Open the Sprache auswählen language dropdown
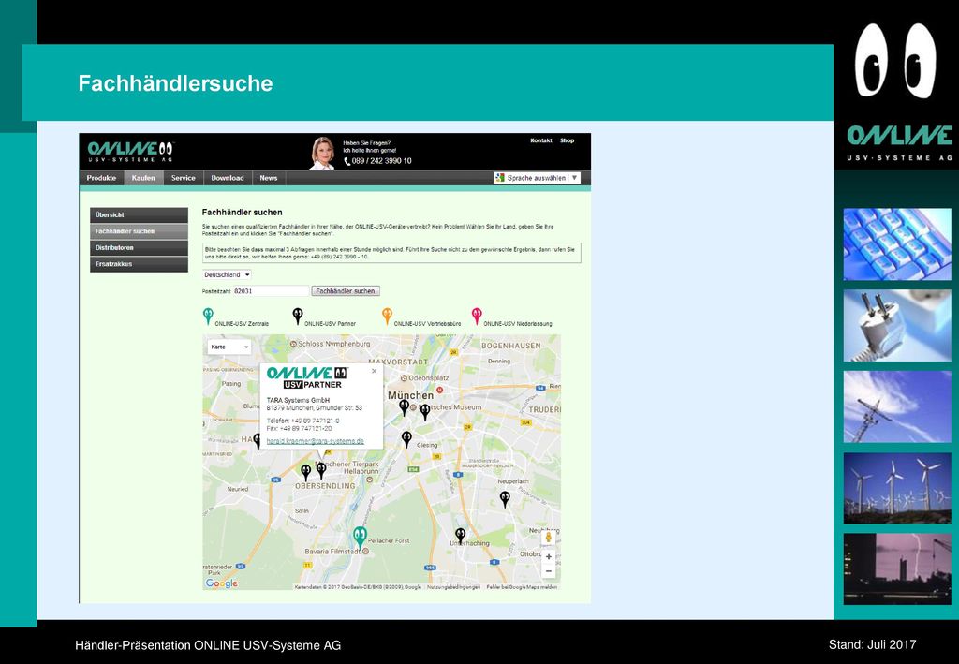This screenshot has height=664, width=959. point(537,178)
